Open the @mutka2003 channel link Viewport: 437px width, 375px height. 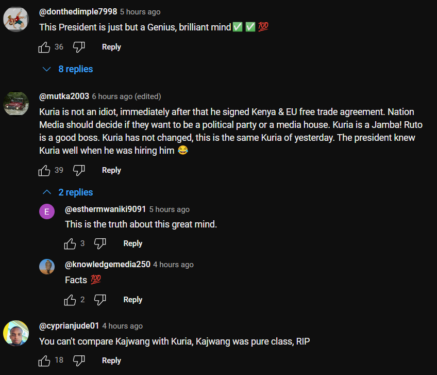tap(64, 96)
